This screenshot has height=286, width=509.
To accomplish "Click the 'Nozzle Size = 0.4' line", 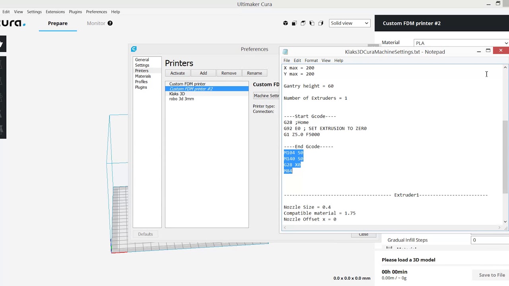I will click(307, 207).
